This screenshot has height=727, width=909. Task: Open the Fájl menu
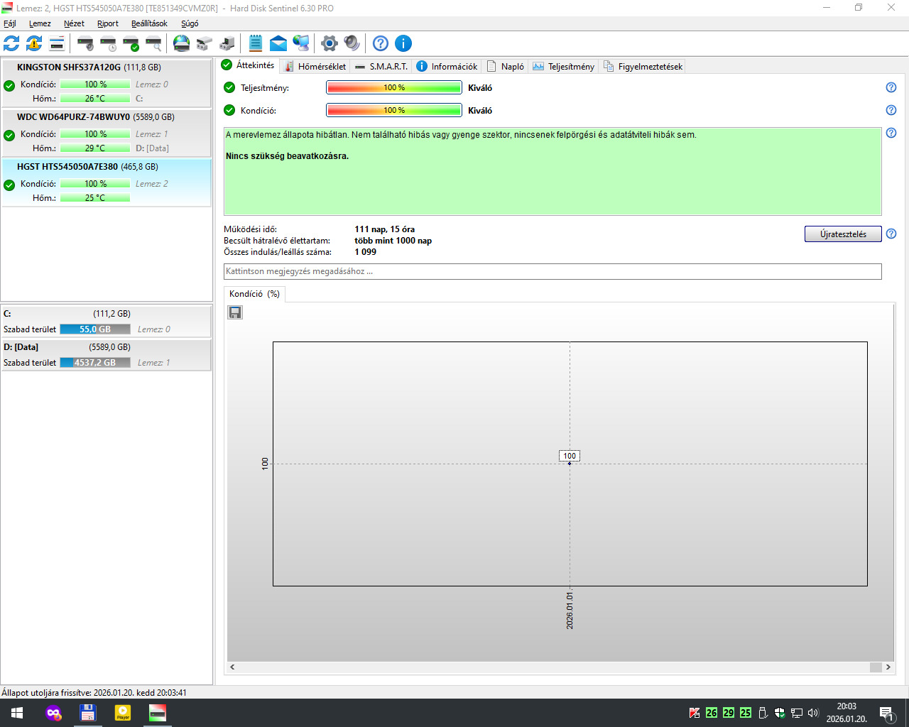click(x=10, y=23)
